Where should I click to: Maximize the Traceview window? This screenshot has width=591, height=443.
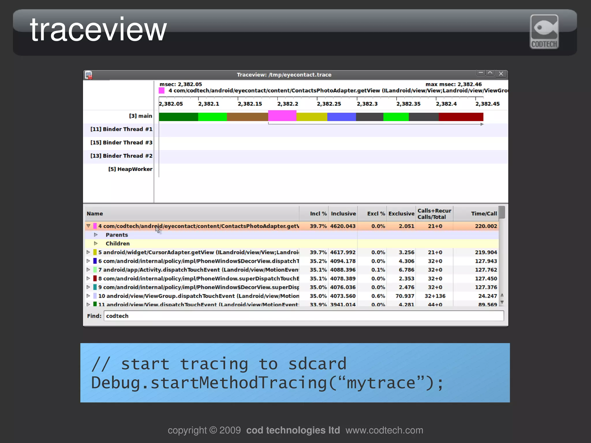pyautogui.click(x=490, y=73)
